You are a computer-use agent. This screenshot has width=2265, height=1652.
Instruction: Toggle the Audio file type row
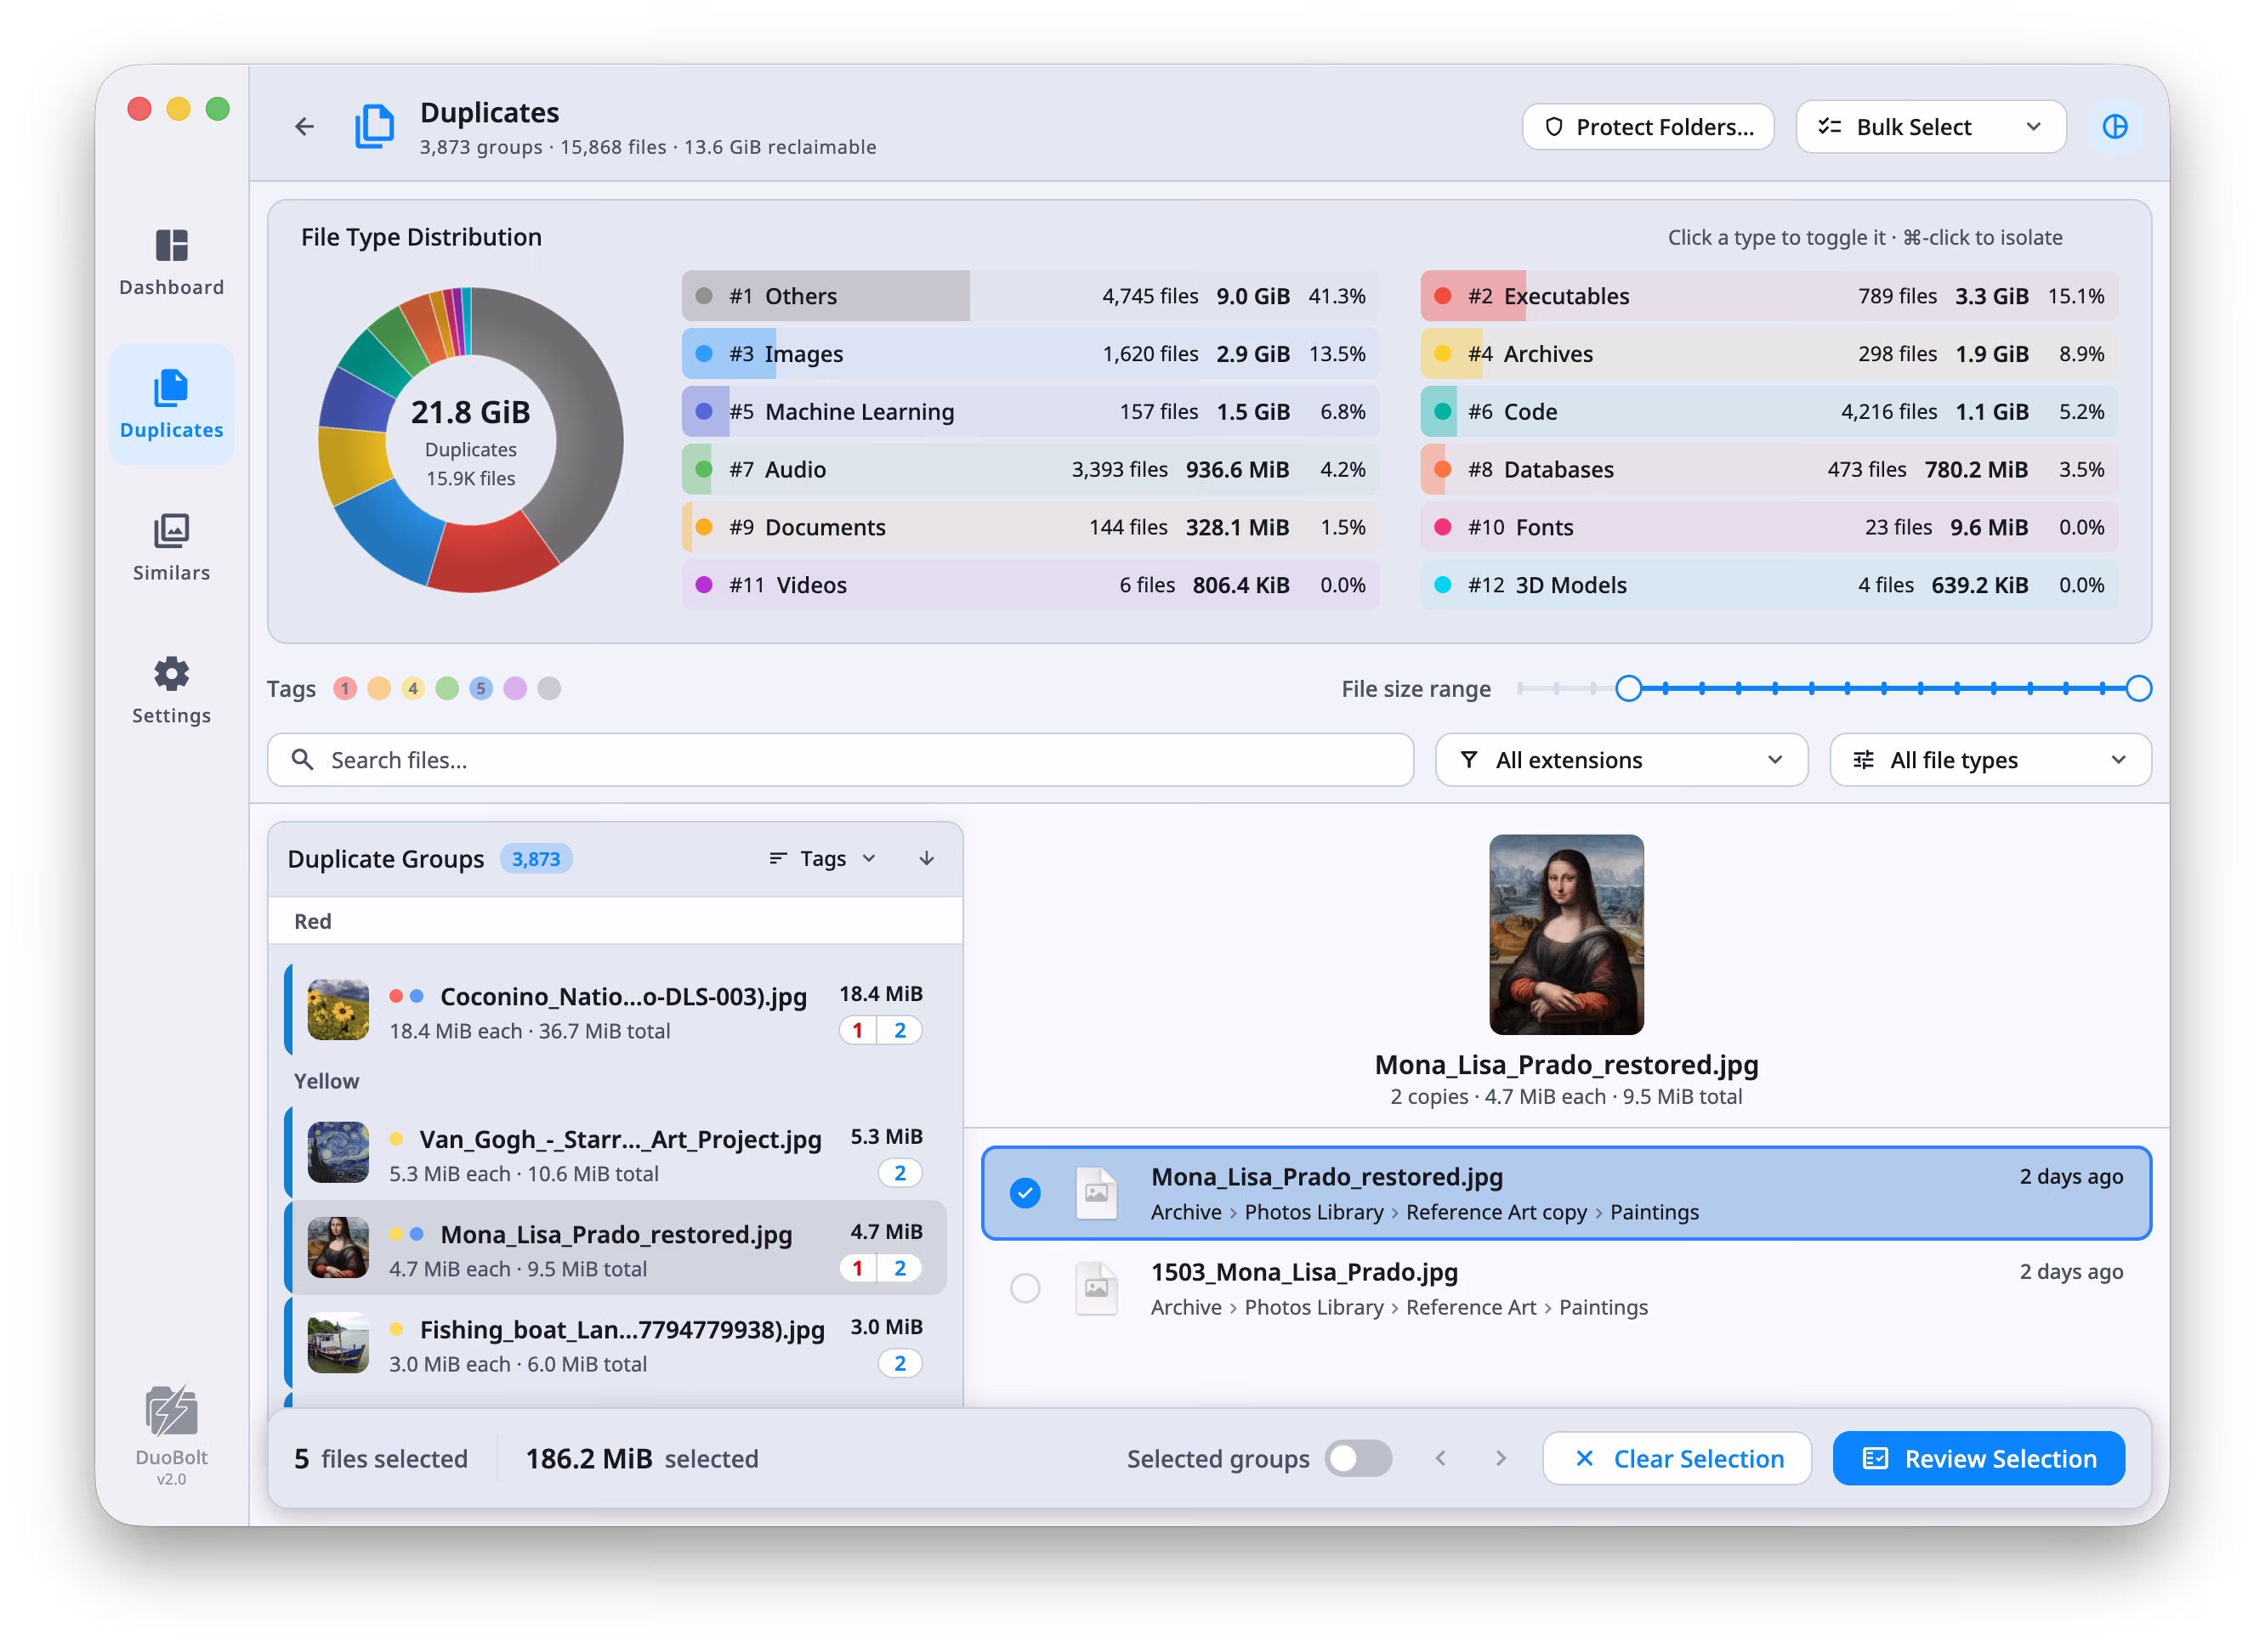(1030, 470)
